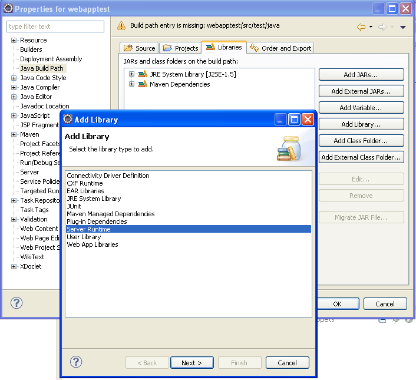This screenshot has height=380, width=416.
Task: Select Server in the properties tree
Action: pos(29,172)
